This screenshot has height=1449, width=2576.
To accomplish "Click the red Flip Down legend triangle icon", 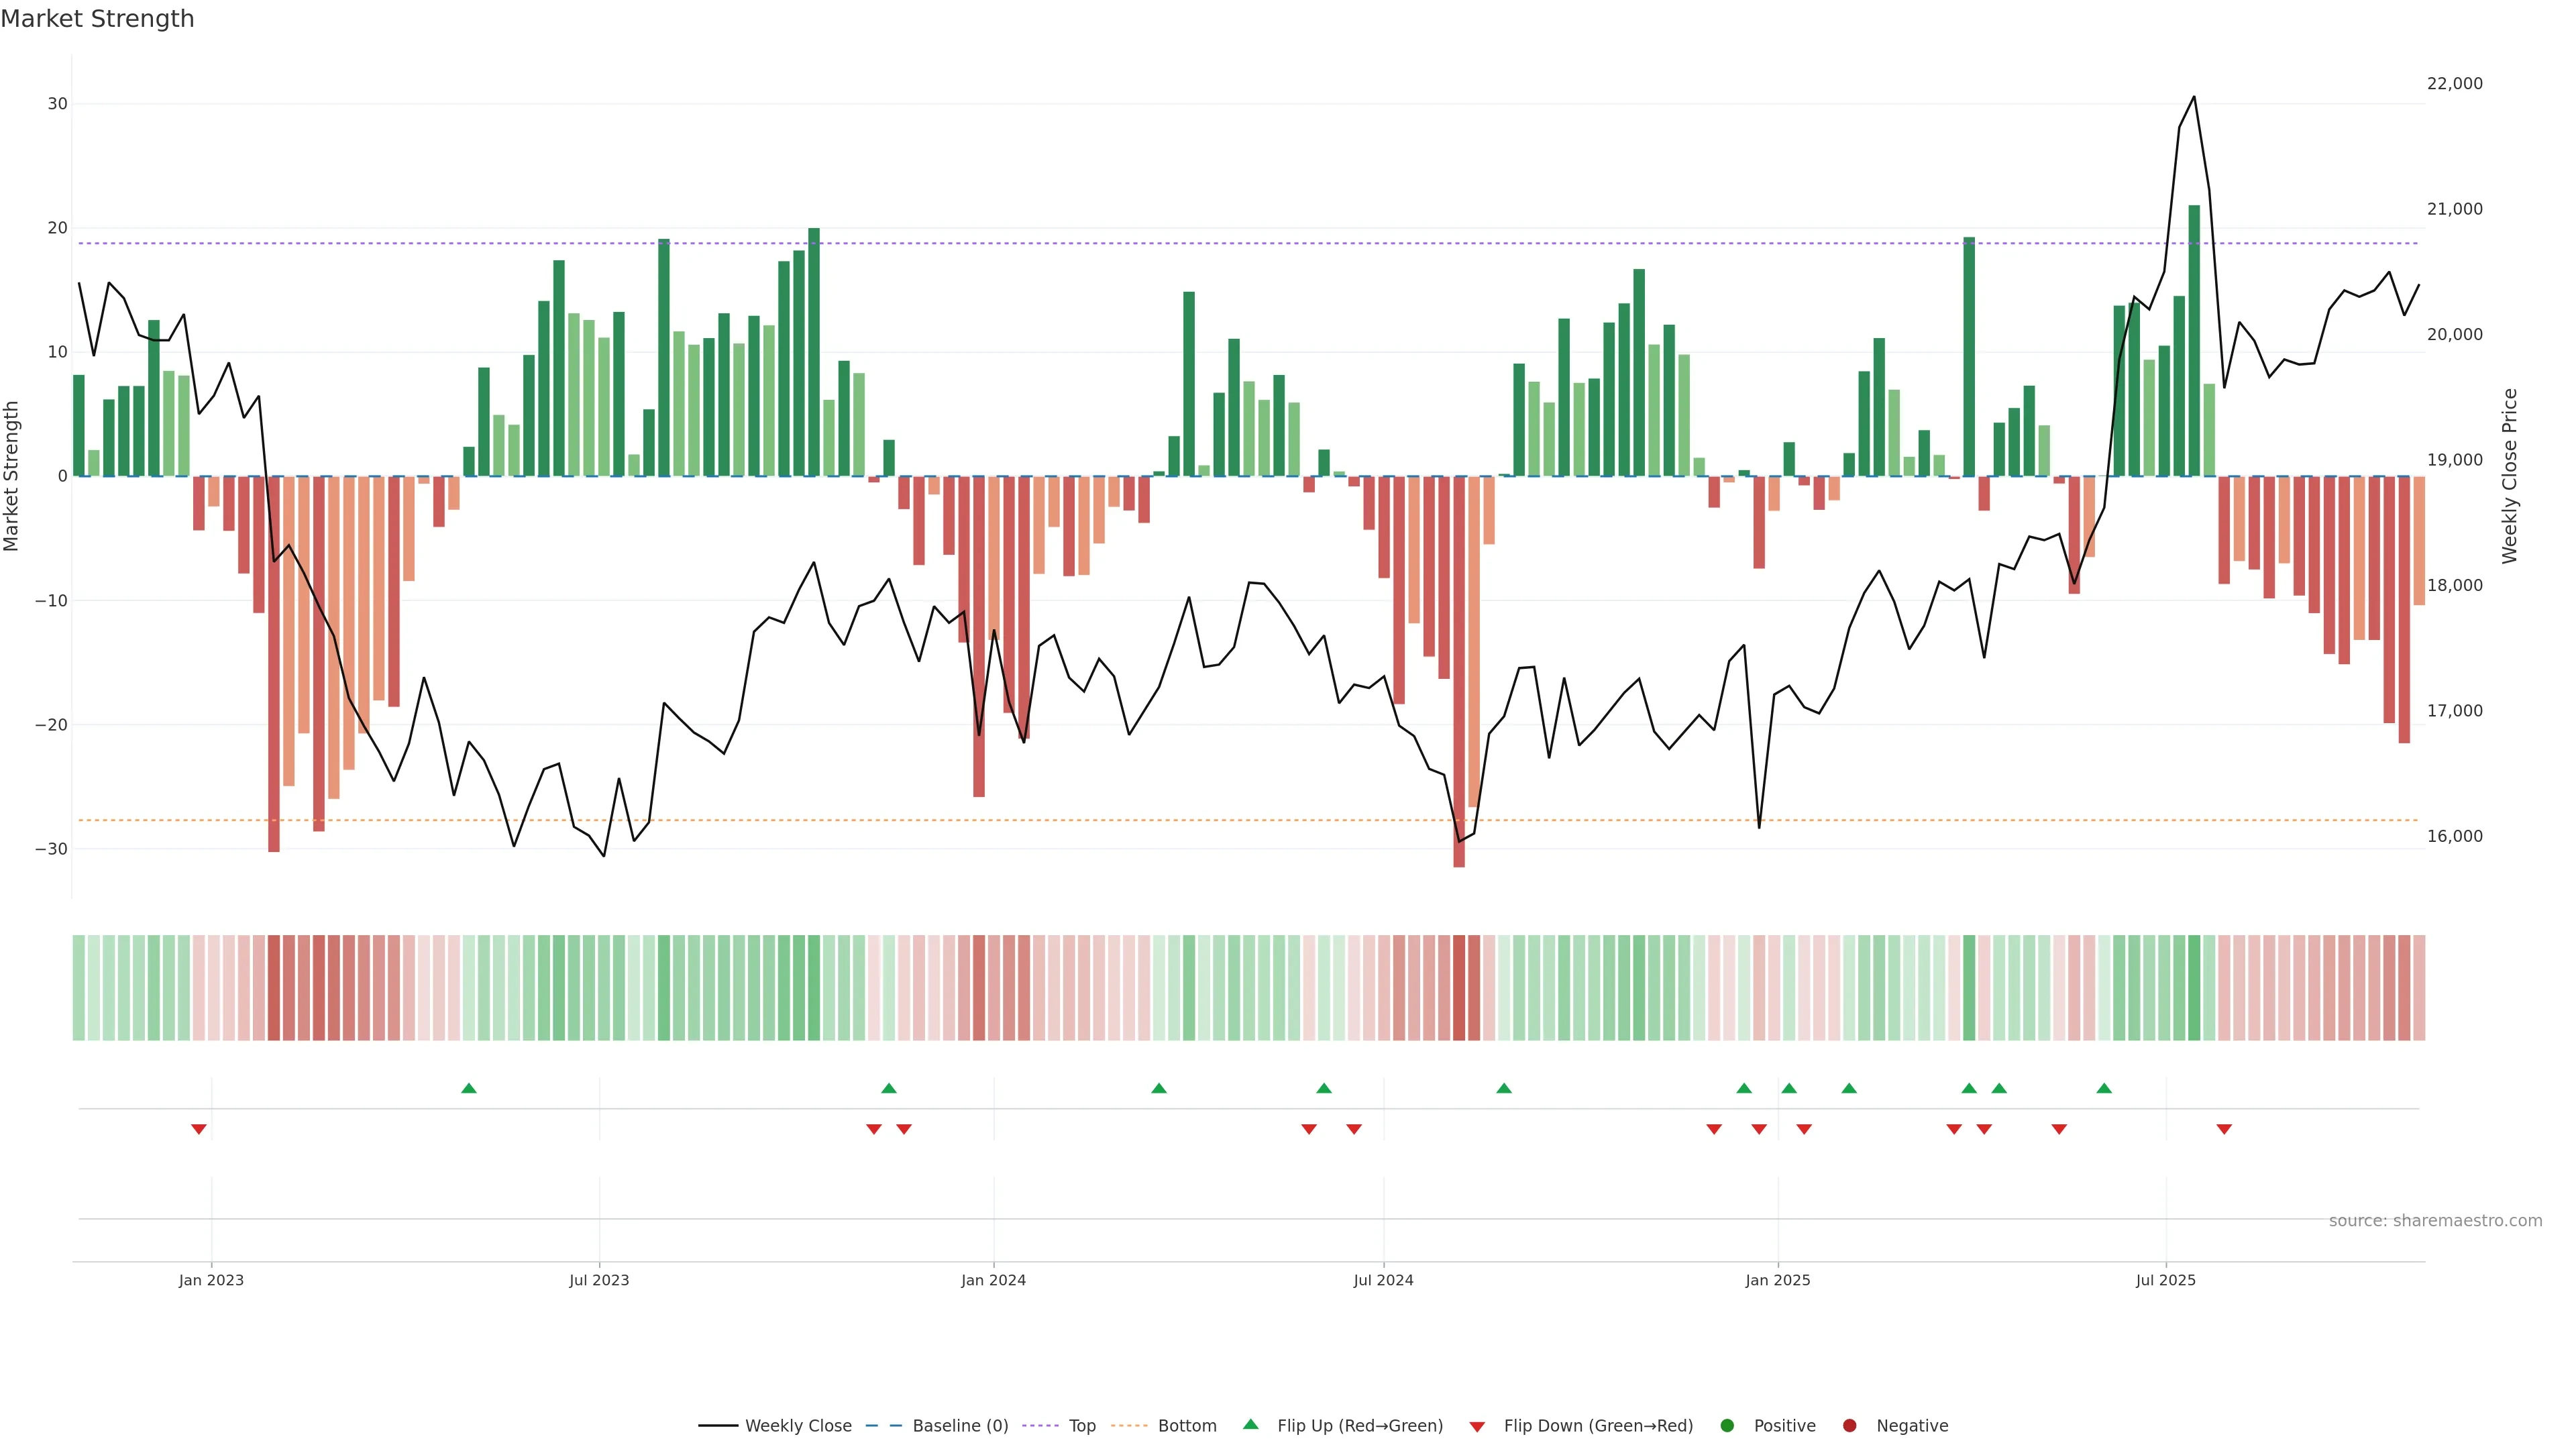I will coord(1477,1426).
